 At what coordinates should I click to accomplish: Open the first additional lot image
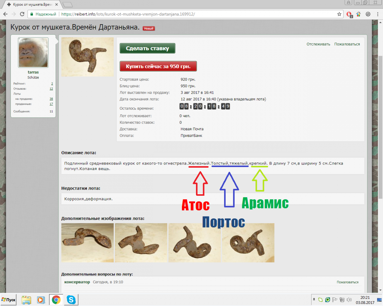[x=87, y=243]
